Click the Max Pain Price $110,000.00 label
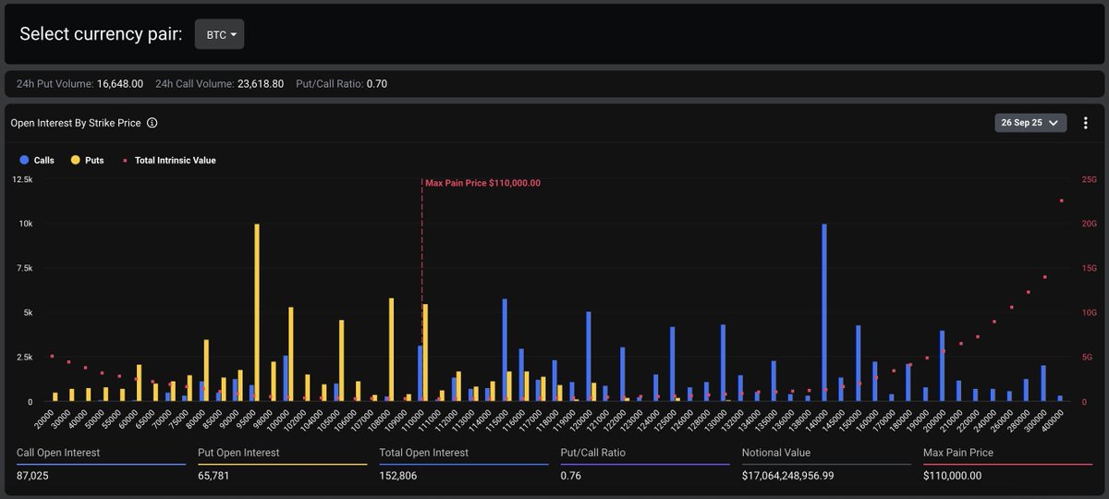 coord(482,183)
